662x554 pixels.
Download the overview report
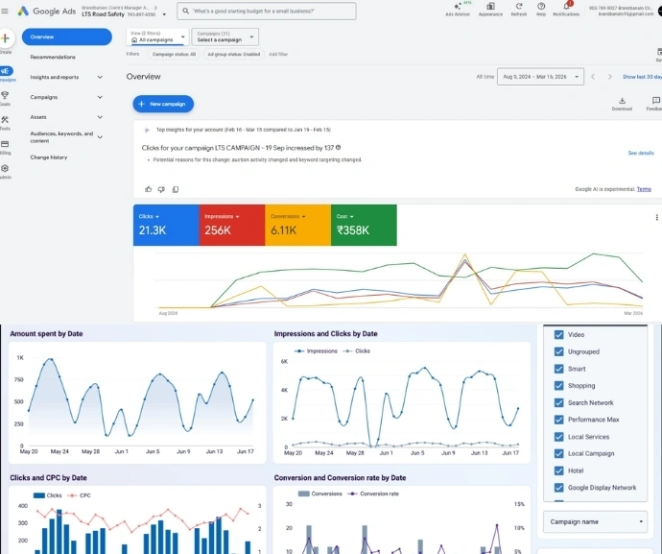(622, 103)
